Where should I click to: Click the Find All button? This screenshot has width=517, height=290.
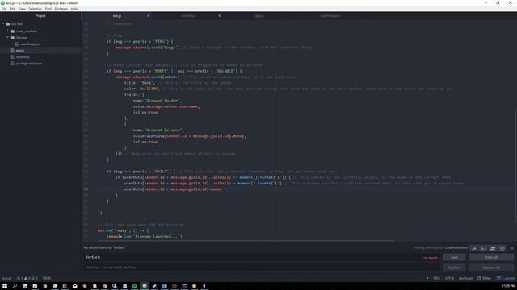coord(491,258)
